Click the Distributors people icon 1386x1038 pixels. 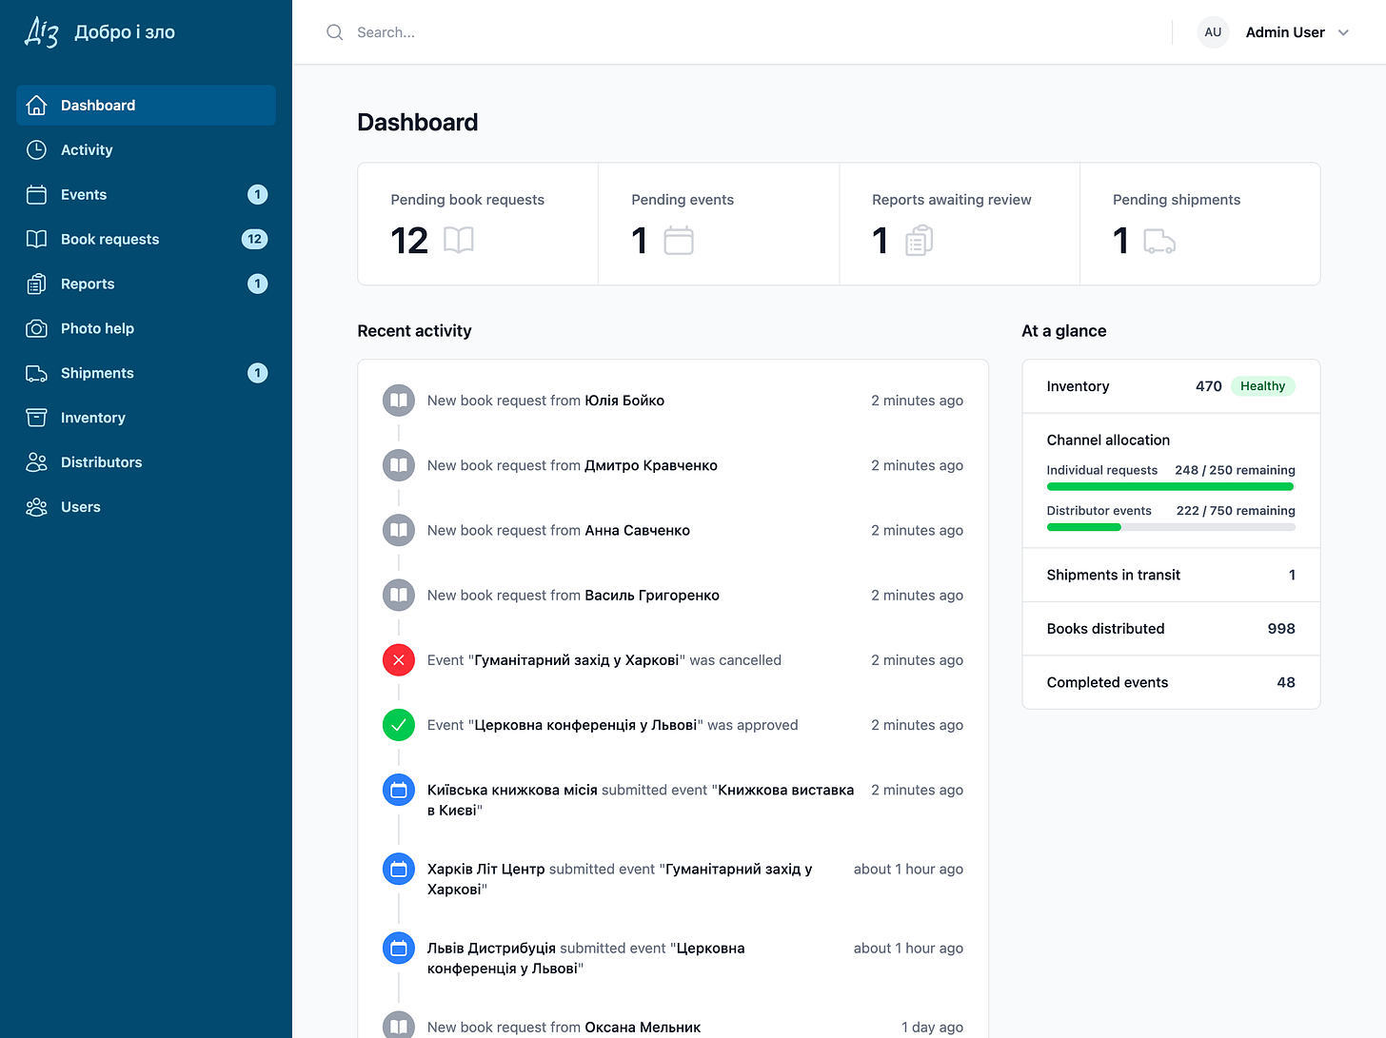[x=36, y=462]
